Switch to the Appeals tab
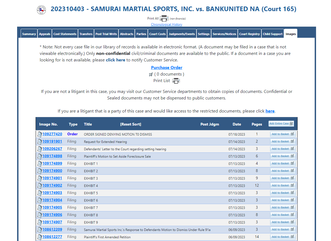 click(45, 34)
